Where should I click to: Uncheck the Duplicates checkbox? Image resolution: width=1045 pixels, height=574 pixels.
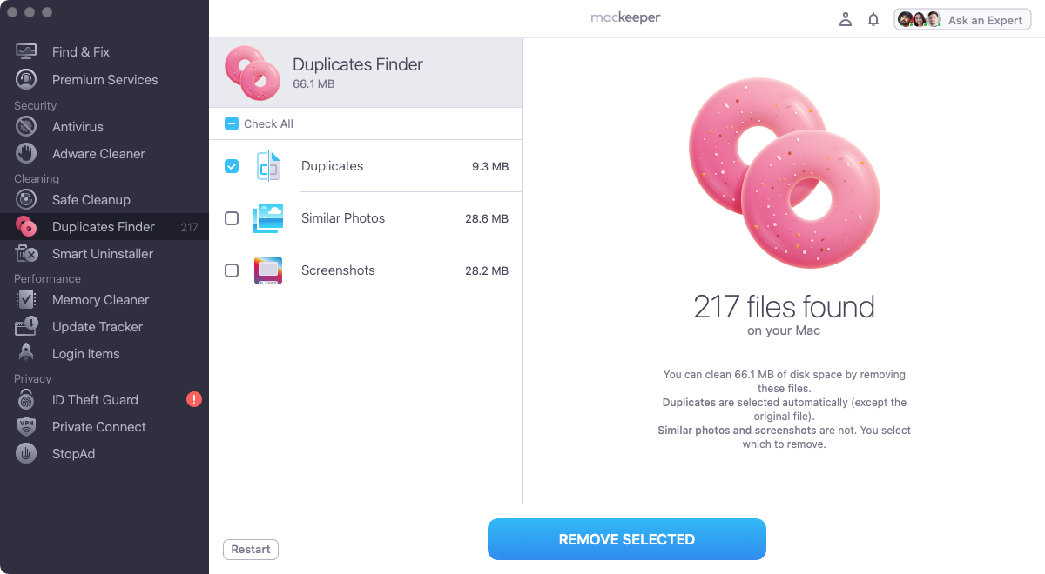tap(232, 166)
